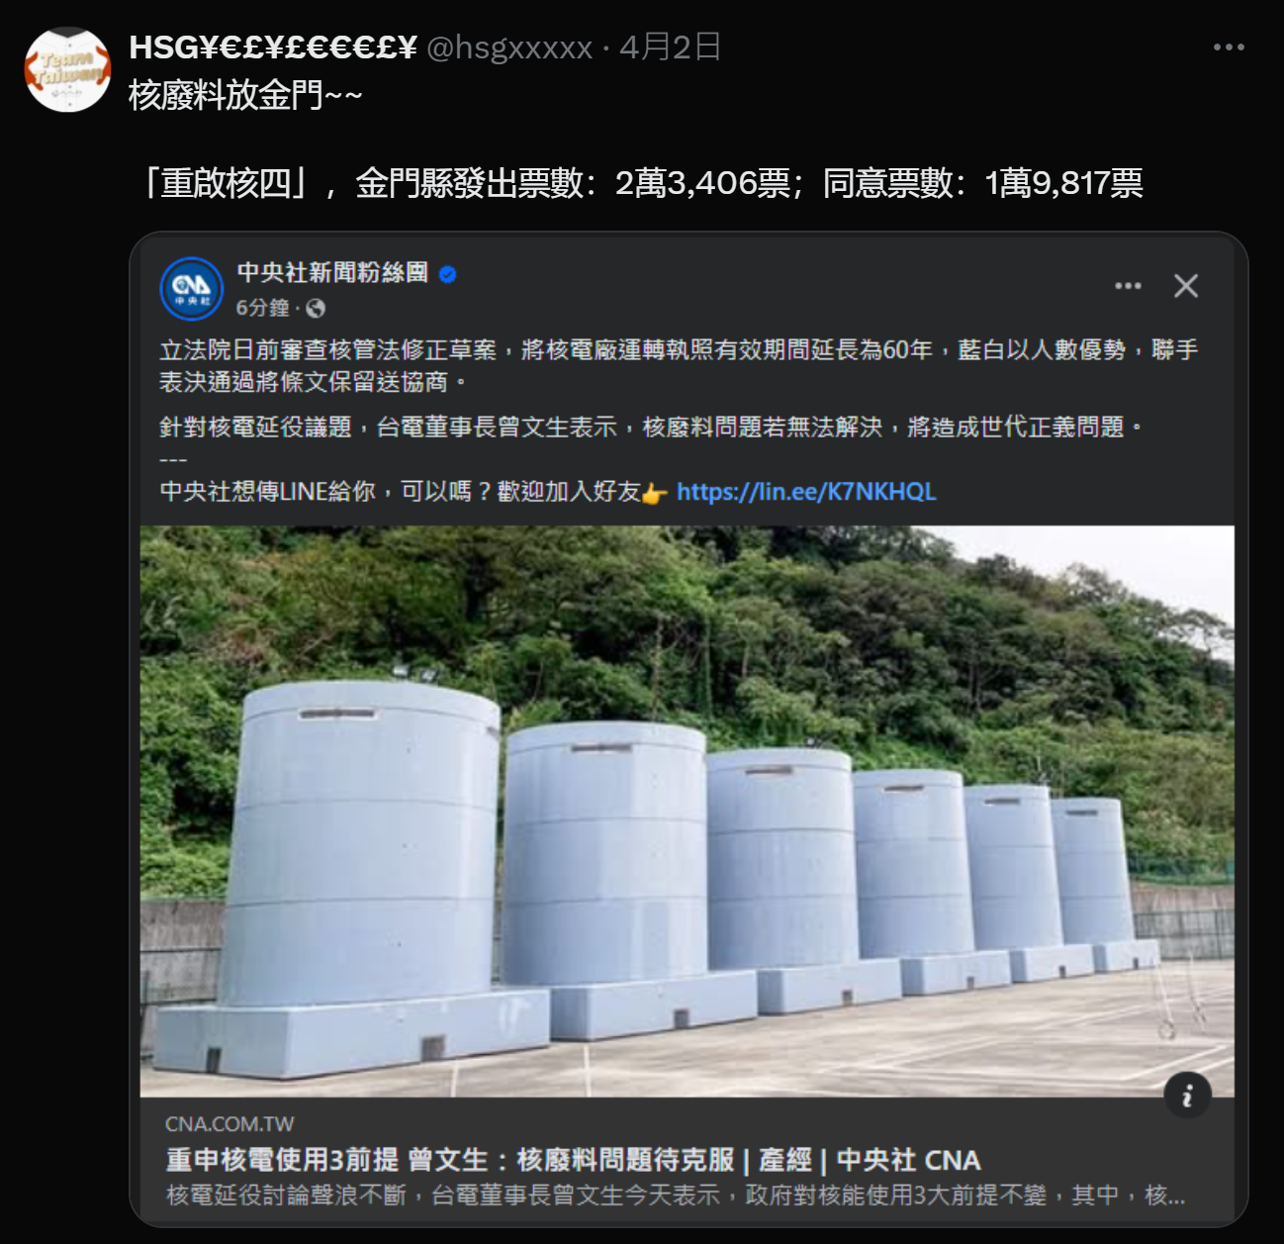
Task: Open tweet more options ellipsis menu
Action: point(1229,48)
